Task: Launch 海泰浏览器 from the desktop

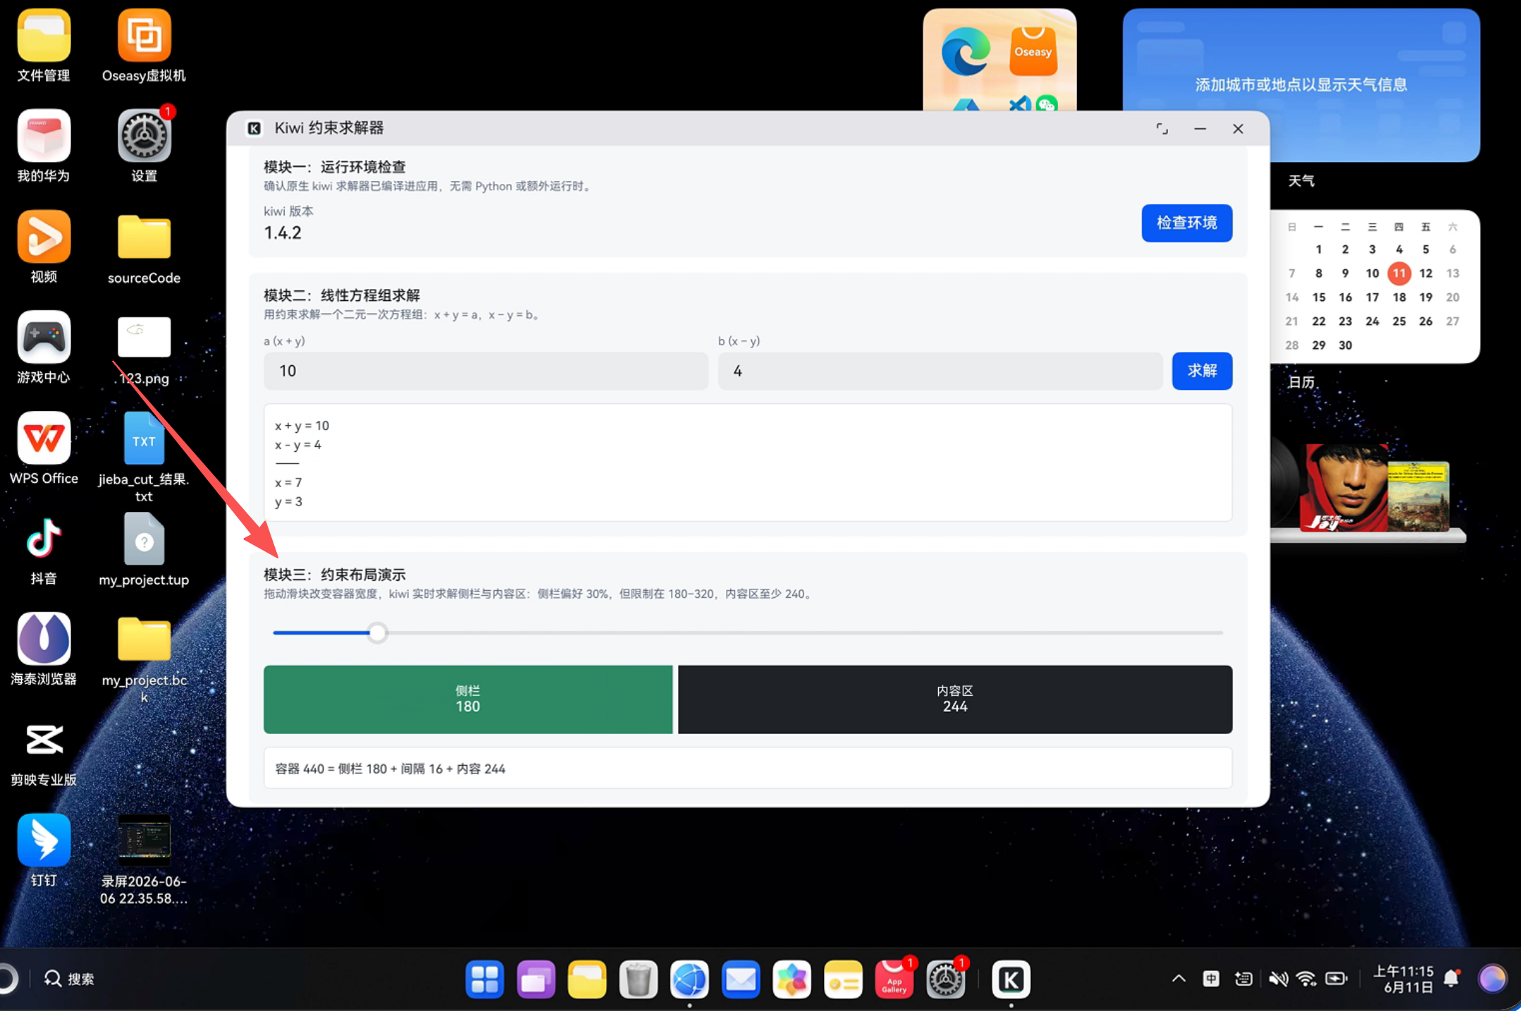Action: [x=44, y=639]
